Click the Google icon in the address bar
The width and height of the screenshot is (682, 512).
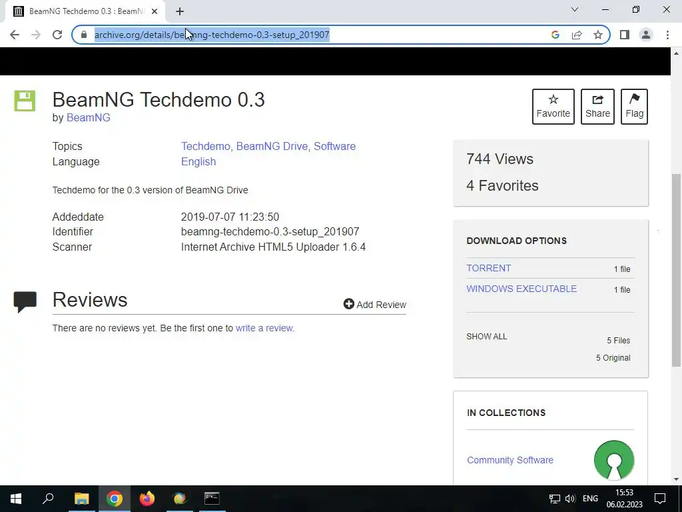coord(555,35)
